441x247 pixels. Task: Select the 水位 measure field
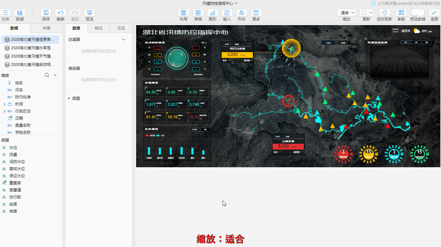click(13, 148)
